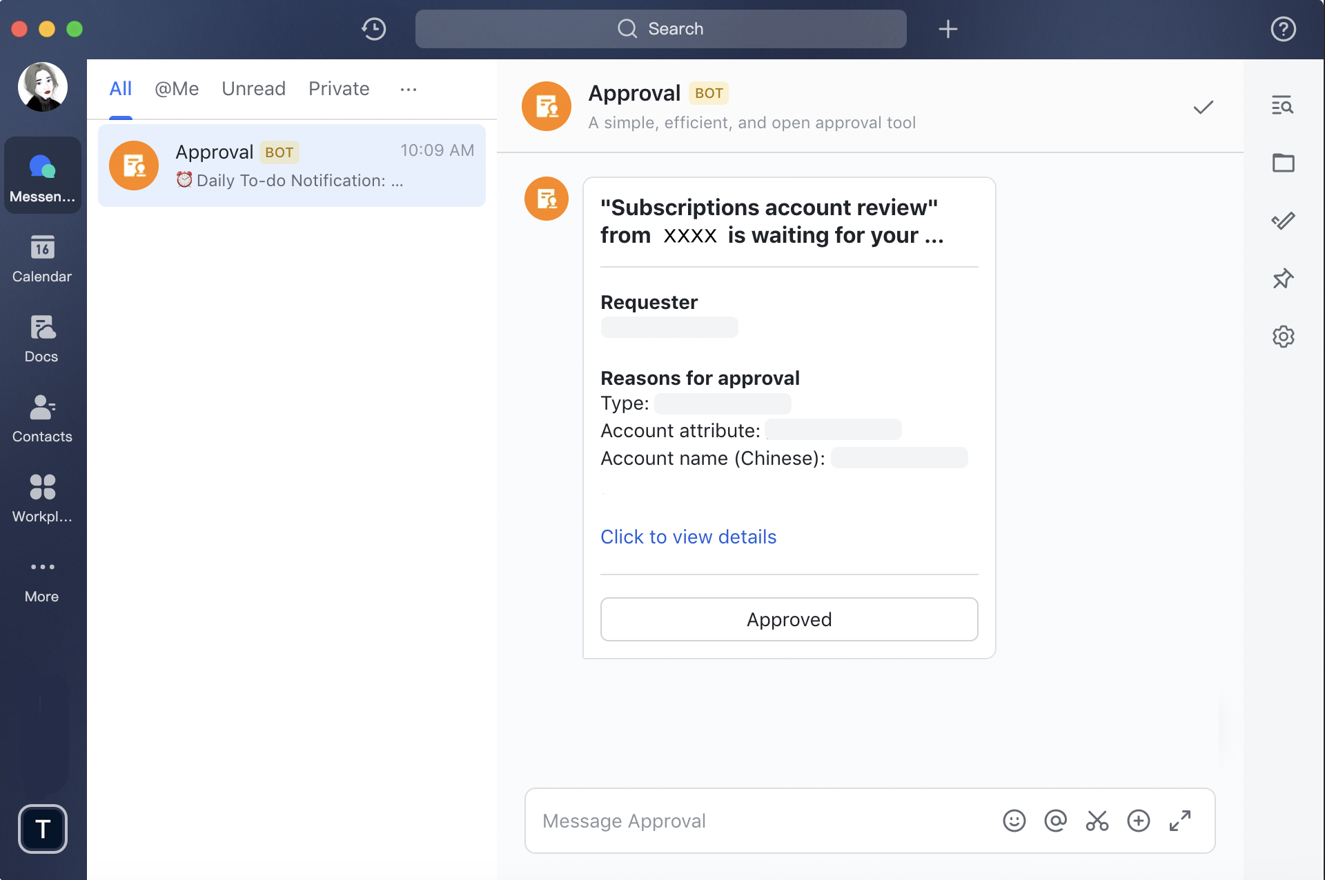Screen dimensions: 1325x880
Task: Select the Messenger sidebar icon
Action: click(x=42, y=174)
